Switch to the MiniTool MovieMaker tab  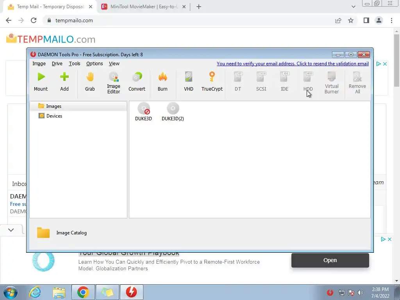coord(144,7)
